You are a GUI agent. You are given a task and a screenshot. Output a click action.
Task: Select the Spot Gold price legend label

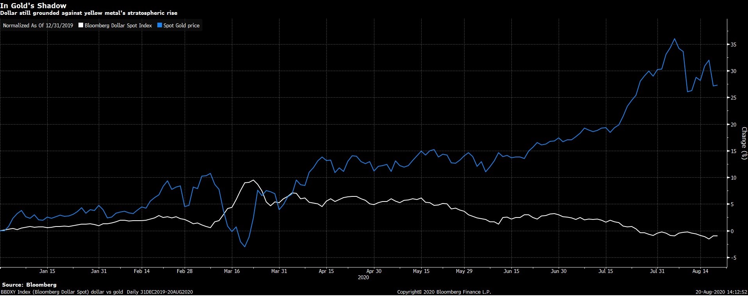tap(181, 25)
